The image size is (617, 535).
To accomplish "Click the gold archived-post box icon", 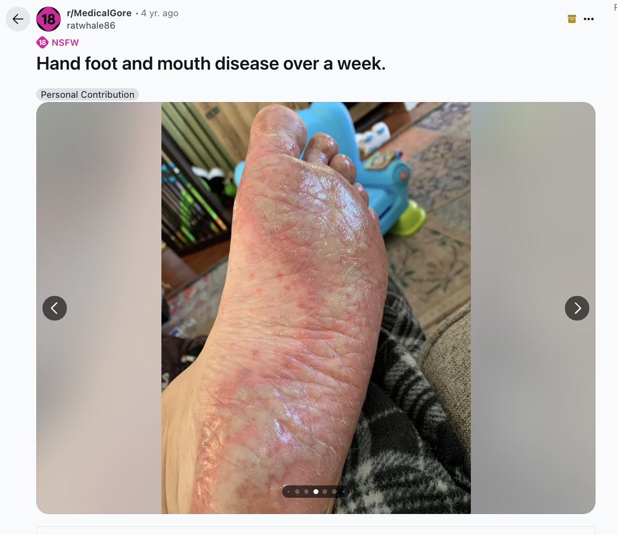I will (x=572, y=19).
